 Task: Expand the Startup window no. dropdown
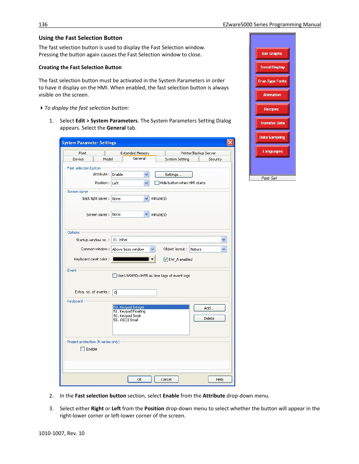[224, 239]
